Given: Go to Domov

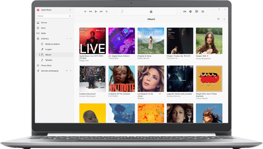Looking at the screenshot, I should 54,23.
